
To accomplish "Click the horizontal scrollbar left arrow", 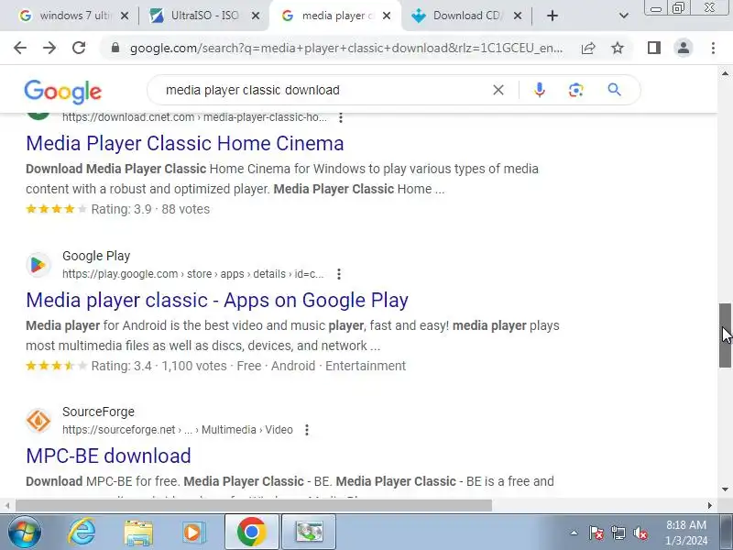I will (7, 506).
